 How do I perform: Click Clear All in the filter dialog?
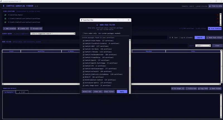point(98,92)
